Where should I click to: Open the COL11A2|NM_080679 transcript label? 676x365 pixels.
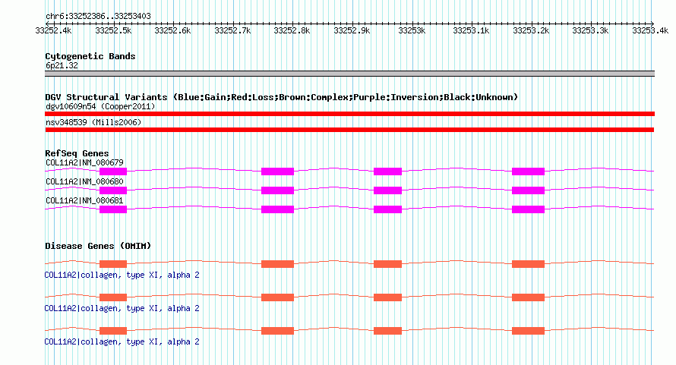point(84,162)
